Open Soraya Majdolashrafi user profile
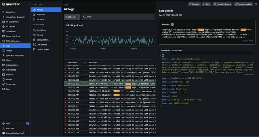This screenshot has width=259, height=137. pos(13,133)
